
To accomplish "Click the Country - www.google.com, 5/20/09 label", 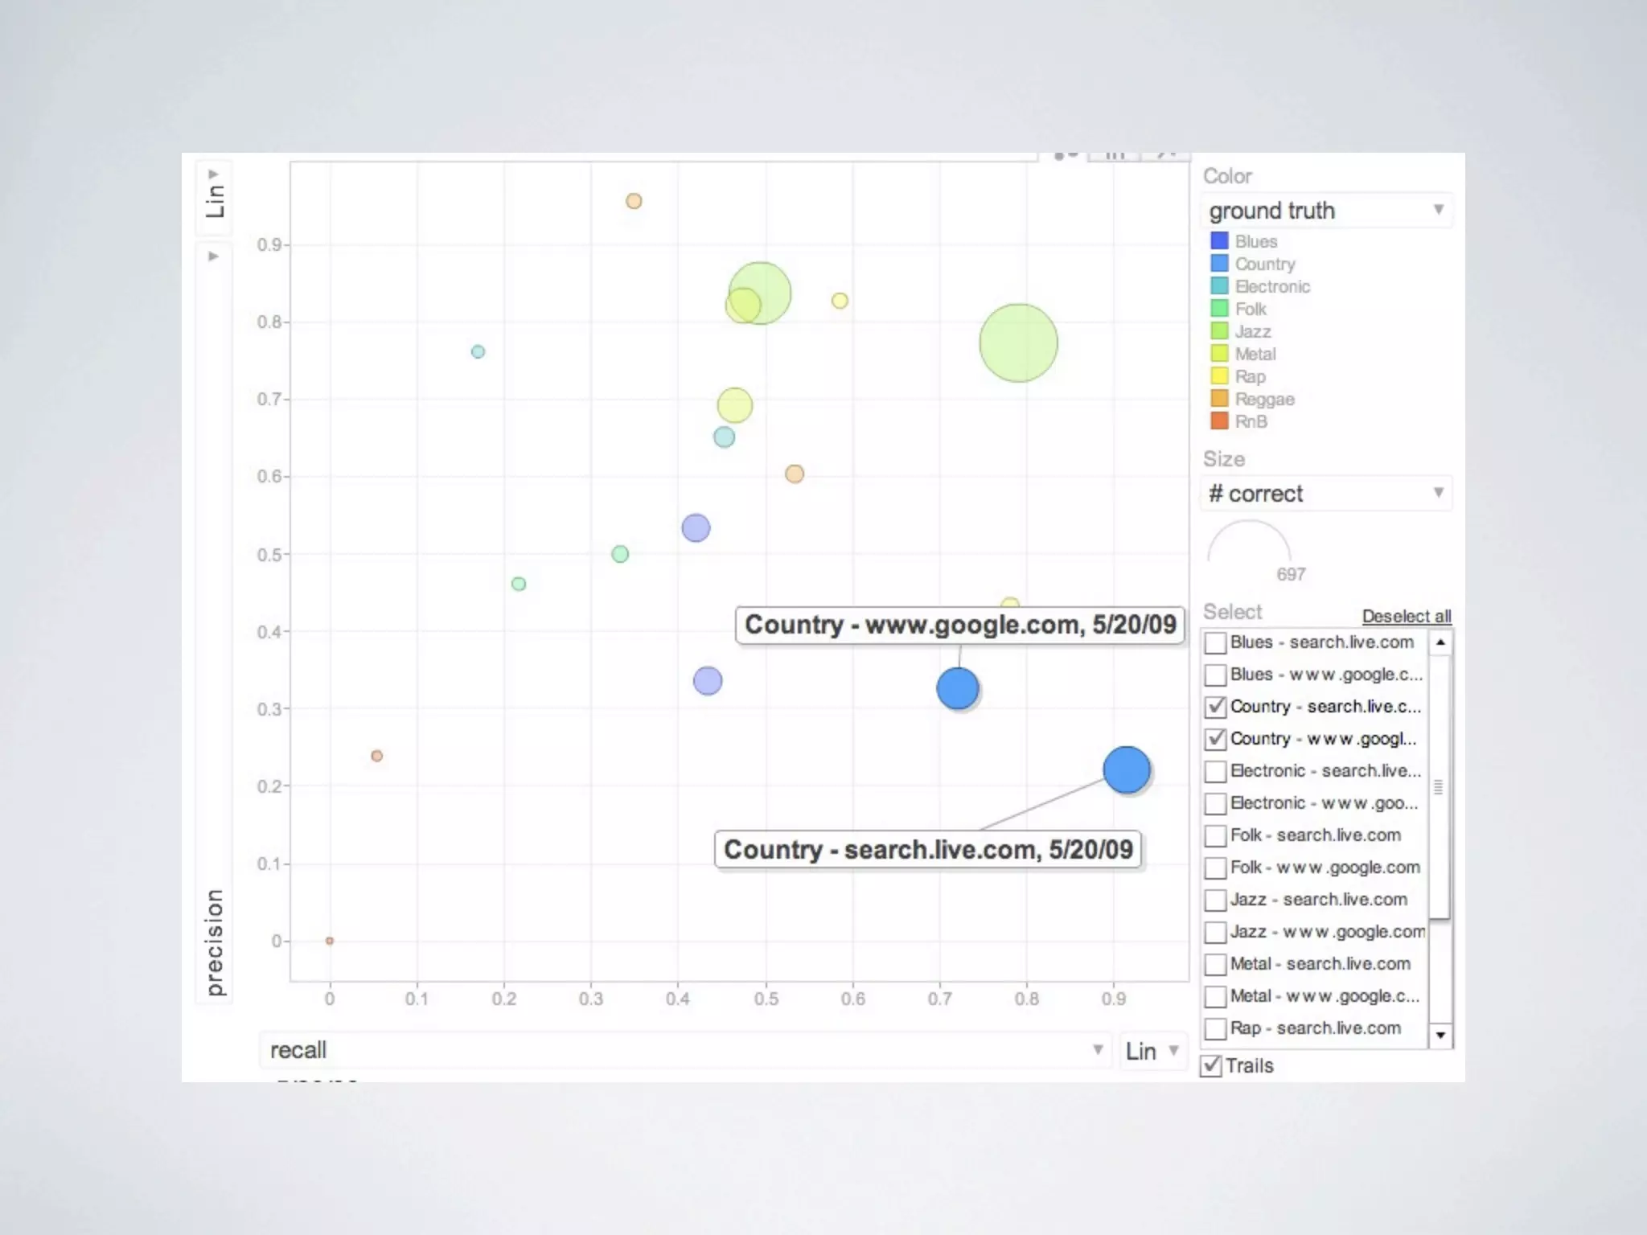I will [959, 625].
